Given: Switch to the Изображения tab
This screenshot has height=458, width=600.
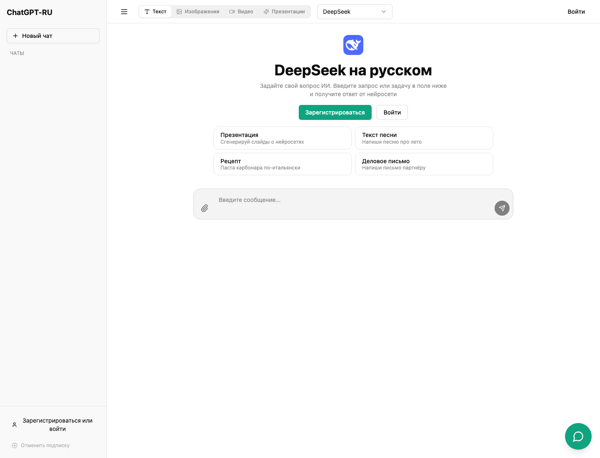Looking at the screenshot, I should click(x=198, y=12).
